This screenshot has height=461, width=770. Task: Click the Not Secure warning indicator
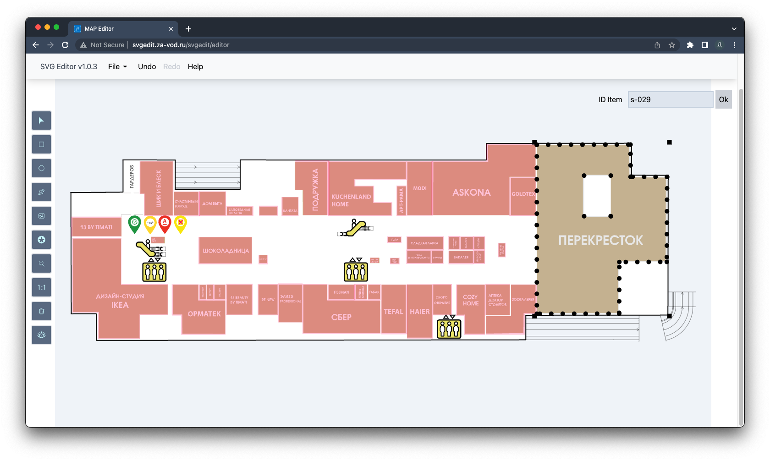(102, 45)
